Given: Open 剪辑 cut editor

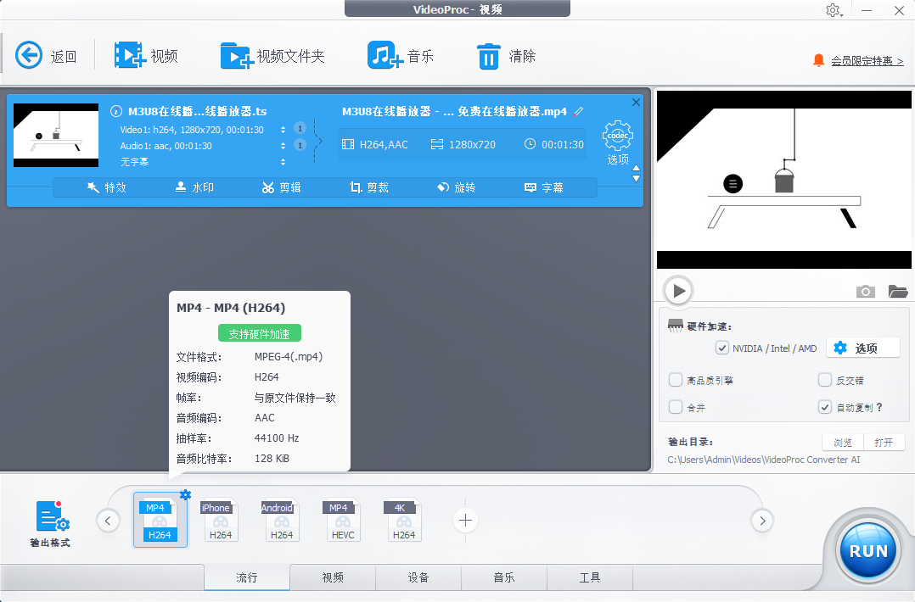Looking at the screenshot, I should pos(281,187).
